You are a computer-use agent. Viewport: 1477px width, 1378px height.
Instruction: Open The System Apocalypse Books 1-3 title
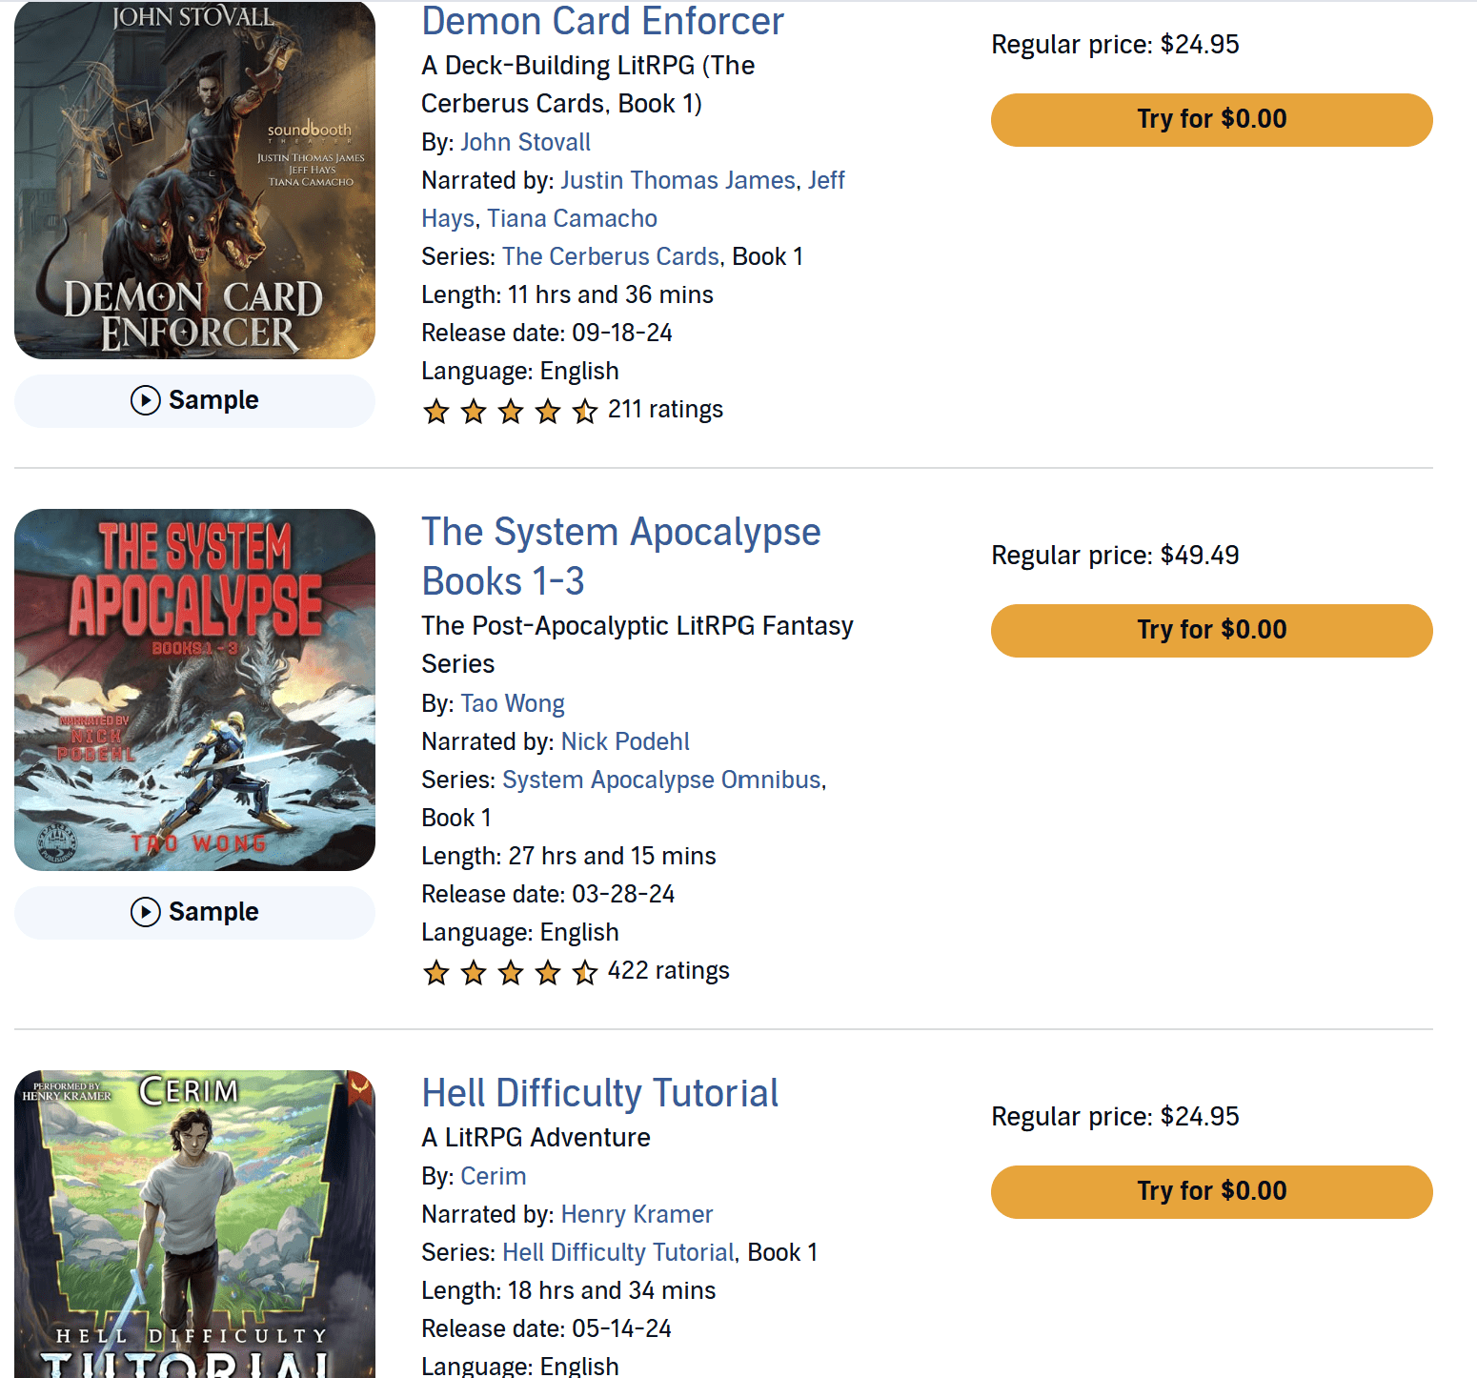[620, 557]
